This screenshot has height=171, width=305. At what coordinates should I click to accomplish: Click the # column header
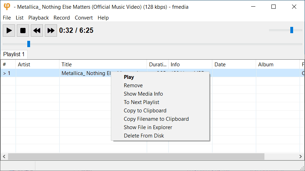[8, 65]
